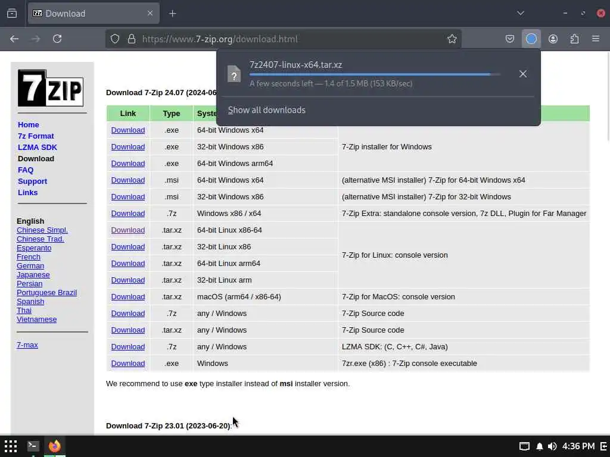Expand the list all tabs chevron
This screenshot has height=457, width=610.
click(x=521, y=13)
